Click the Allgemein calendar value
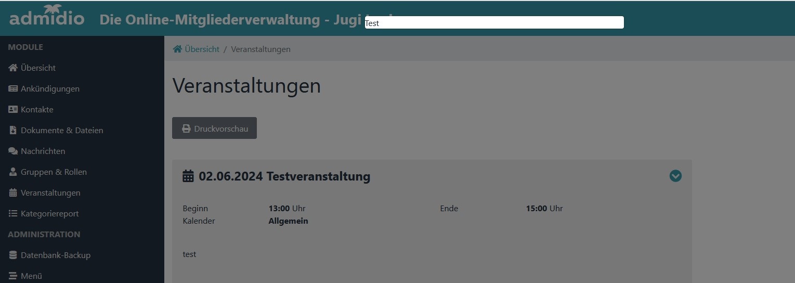Viewport: 795px width, 283px height. tap(288, 221)
